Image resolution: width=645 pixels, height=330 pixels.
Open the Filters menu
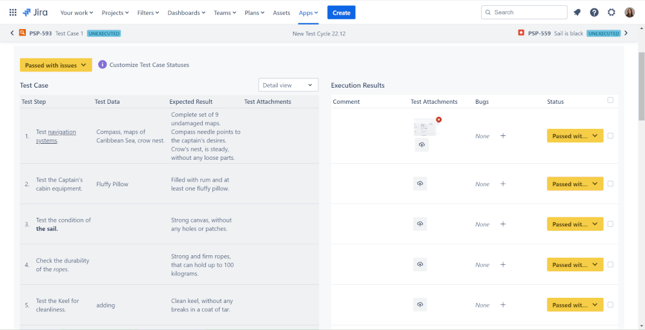148,13
